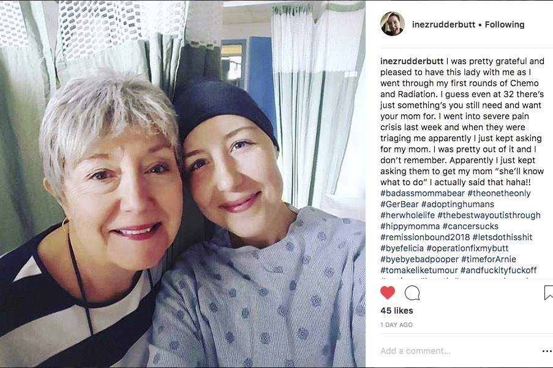553x368 pixels.
Task: View the 45 likes list
Action: (x=396, y=311)
